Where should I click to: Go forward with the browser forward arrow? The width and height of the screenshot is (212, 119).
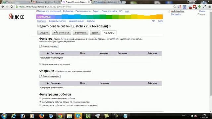click(7, 7)
